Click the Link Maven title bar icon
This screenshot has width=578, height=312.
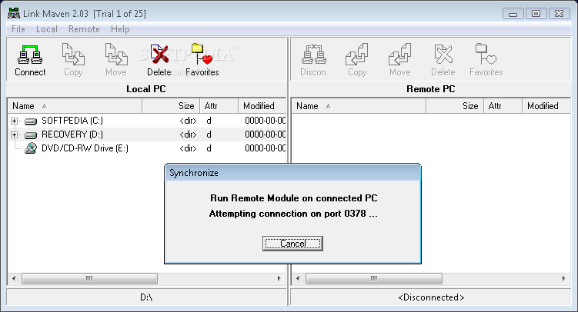pos(14,13)
